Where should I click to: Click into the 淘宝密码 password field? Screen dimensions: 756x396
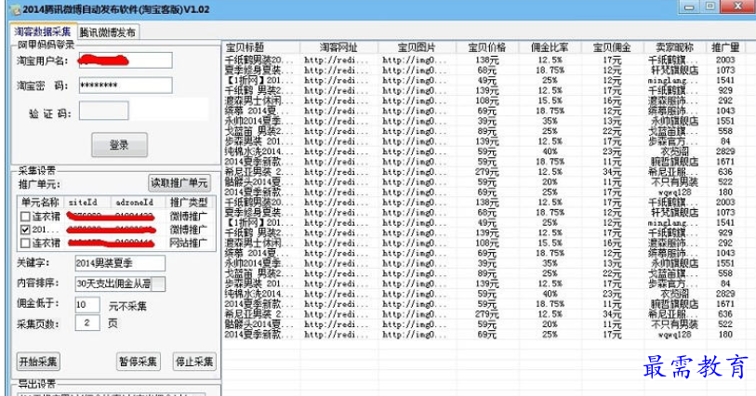coord(125,86)
